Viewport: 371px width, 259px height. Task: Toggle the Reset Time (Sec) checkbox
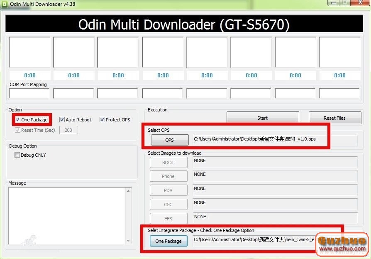click(x=17, y=130)
